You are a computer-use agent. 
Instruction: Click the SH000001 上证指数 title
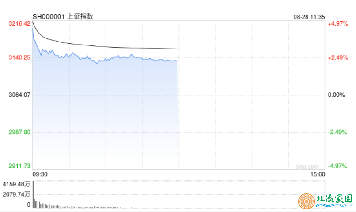point(63,17)
